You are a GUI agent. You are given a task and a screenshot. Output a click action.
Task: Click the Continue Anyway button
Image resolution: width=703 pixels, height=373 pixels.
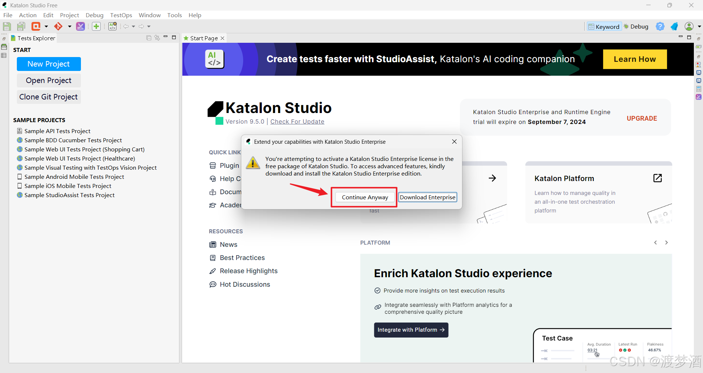[364, 197]
